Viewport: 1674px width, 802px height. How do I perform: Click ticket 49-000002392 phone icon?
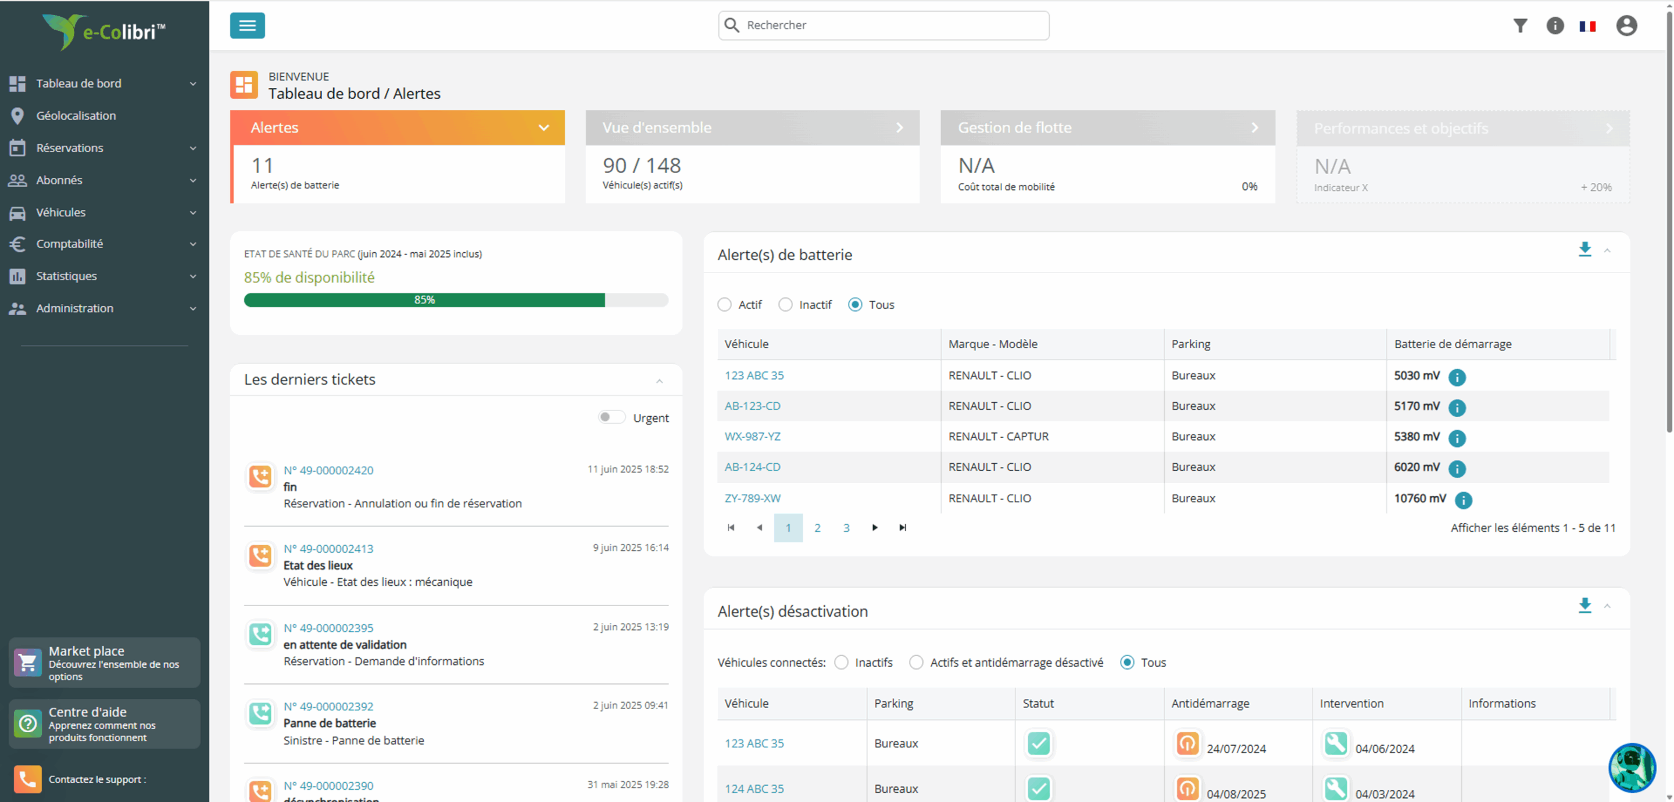point(260,713)
